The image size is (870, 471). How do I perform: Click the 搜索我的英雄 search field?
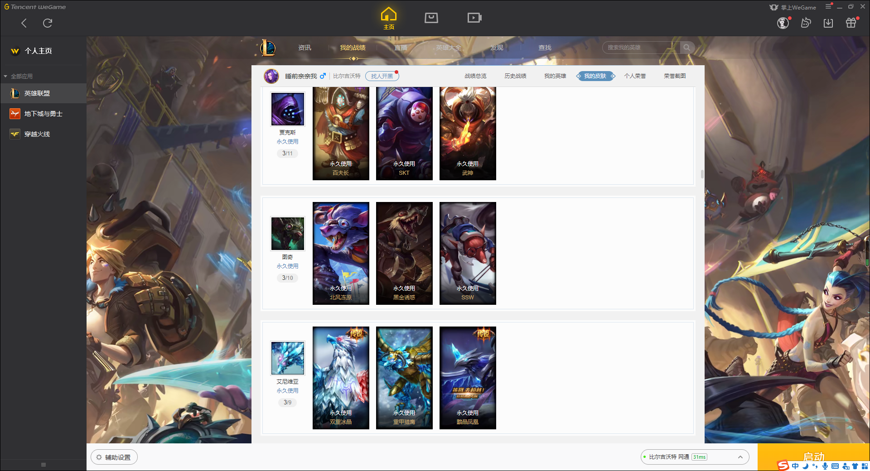click(641, 48)
